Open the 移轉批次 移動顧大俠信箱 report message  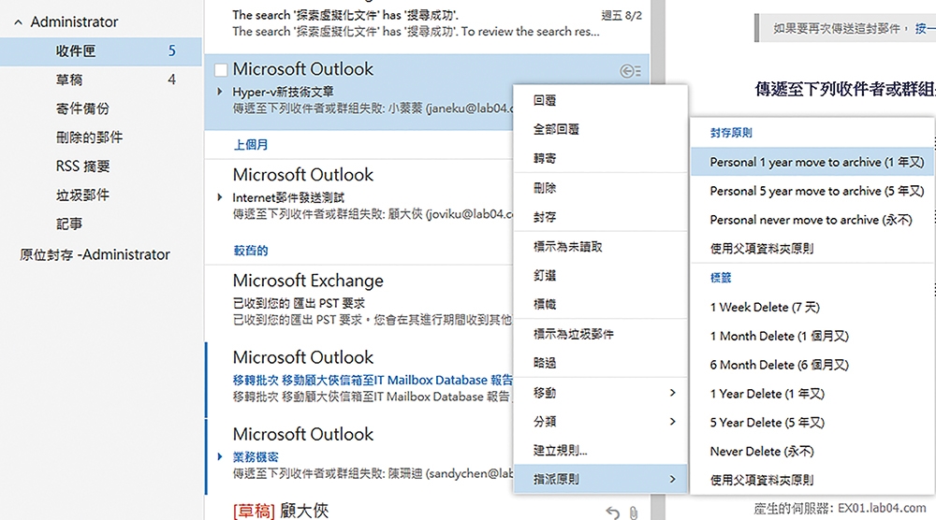(x=359, y=380)
